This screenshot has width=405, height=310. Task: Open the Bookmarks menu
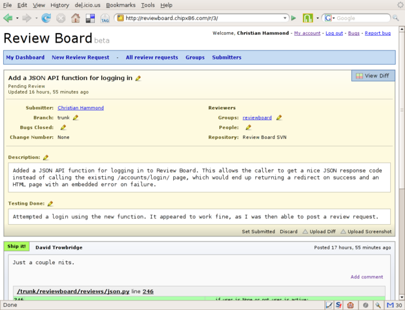tap(121, 5)
